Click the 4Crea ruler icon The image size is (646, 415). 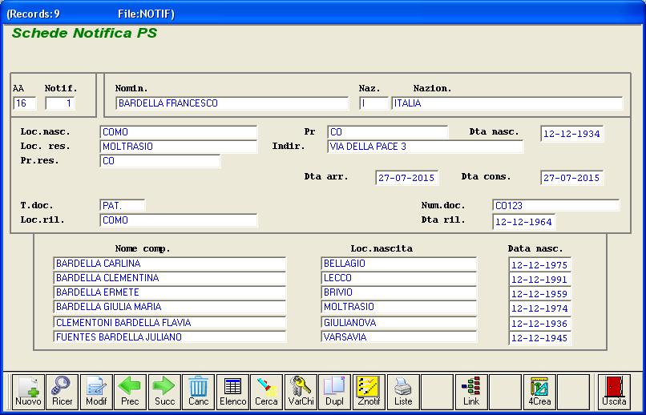coord(539,392)
